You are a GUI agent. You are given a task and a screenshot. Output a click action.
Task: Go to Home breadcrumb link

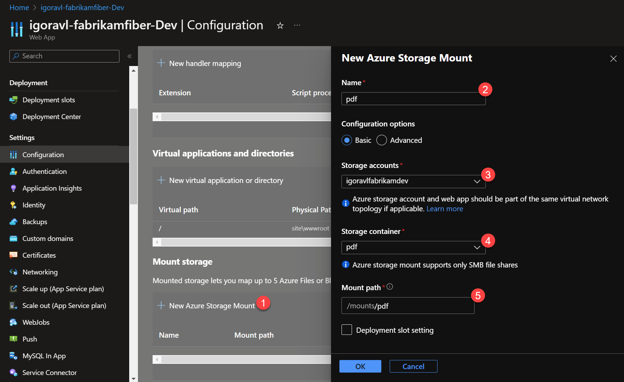pyautogui.click(x=19, y=8)
